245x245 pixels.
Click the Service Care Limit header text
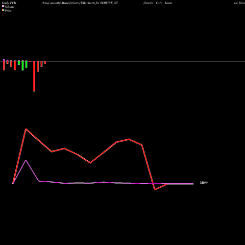tap(157, 3)
